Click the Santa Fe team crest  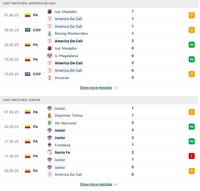click(50, 152)
